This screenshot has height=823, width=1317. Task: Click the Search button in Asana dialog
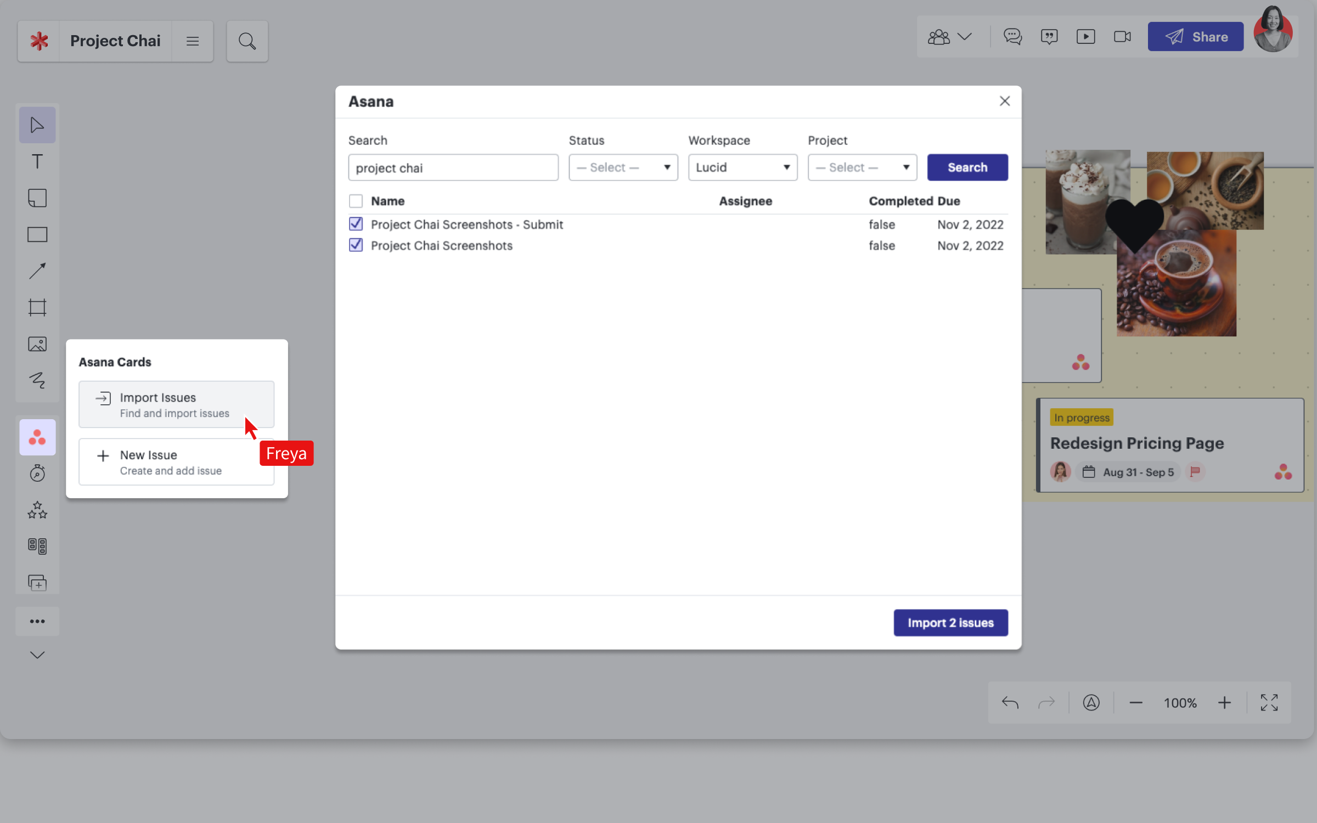[x=967, y=167]
